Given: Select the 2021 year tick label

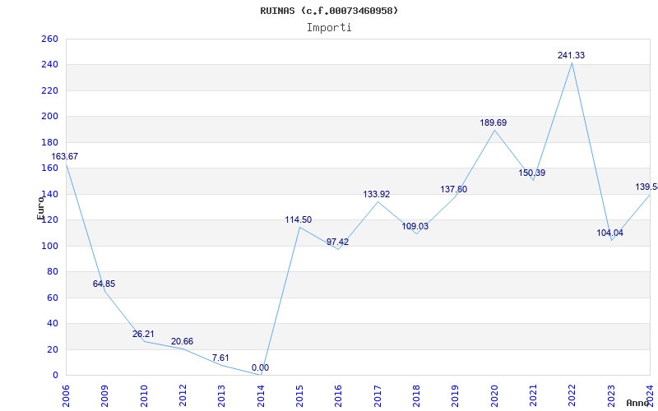Looking at the screenshot, I should point(533,396).
